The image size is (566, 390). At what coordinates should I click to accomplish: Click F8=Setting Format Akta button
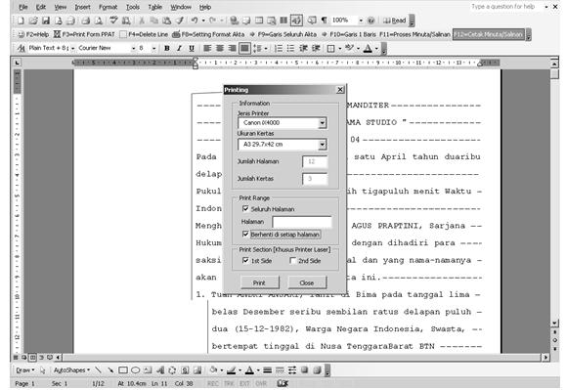[208, 34]
